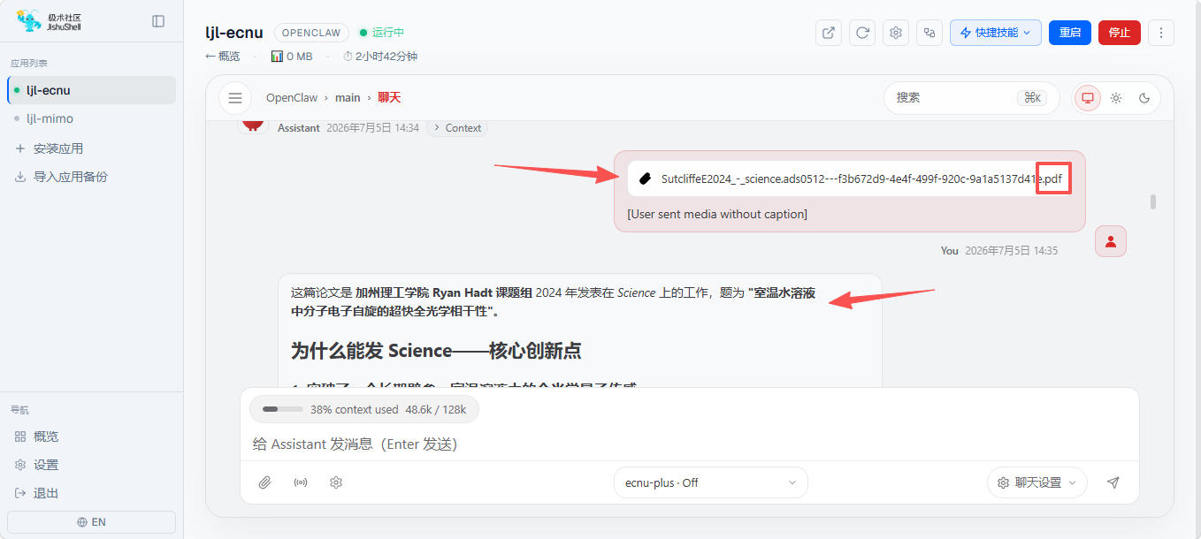The height and width of the screenshot is (539, 1201).
Task: Click the 运行中 status label
Action: click(387, 33)
